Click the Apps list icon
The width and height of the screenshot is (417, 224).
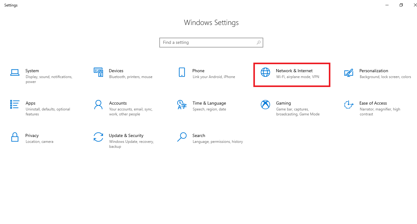[x=15, y=104]
